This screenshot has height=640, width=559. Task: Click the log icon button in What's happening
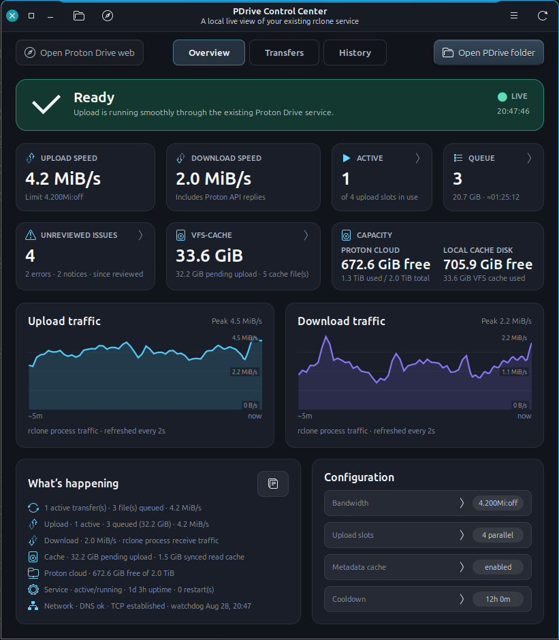click(273, 484)
